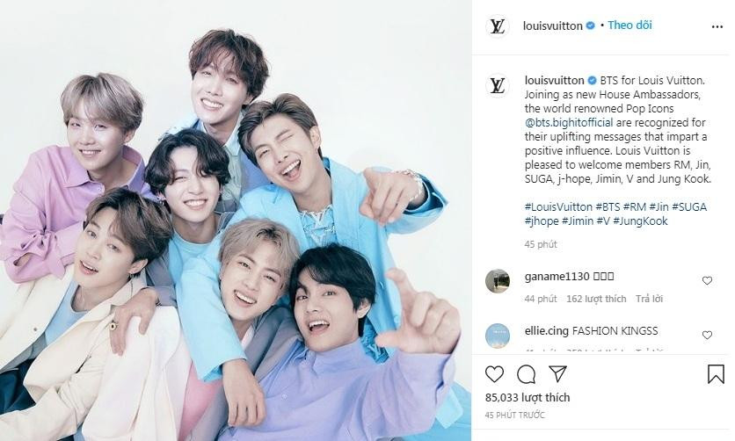The image size is (735, 441).
Task: Click the louisvuitton username in the header
Action: click(553, 25)
